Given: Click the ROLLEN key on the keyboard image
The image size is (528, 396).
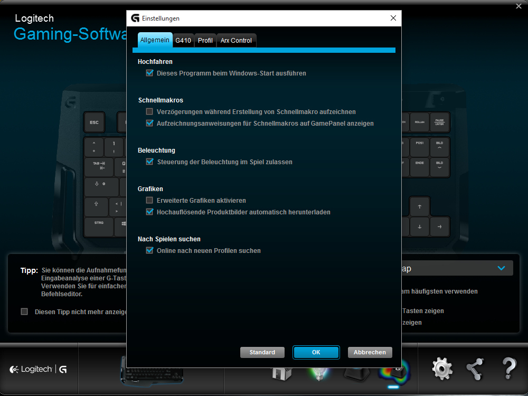Looking at the screenshot, I should tap(420, 122).
